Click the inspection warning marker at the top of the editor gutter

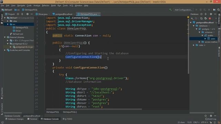tap(188, 17)
